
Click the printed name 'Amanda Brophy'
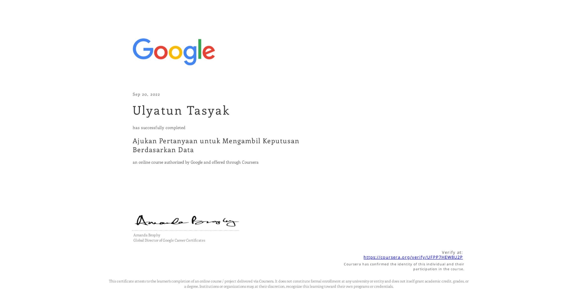click(x=147, y=235)
